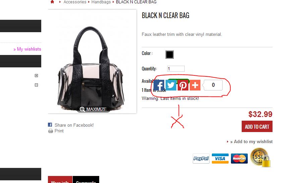298x183 pixels.
Task: Open the Accessories breadcrumb link
Action: point(75,2)
